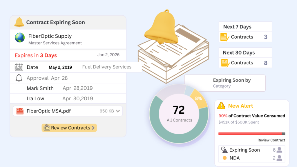Expand the FiberOptic MSA.pdf dropdown arrow
Screen dimensions: 297x167
118,111
